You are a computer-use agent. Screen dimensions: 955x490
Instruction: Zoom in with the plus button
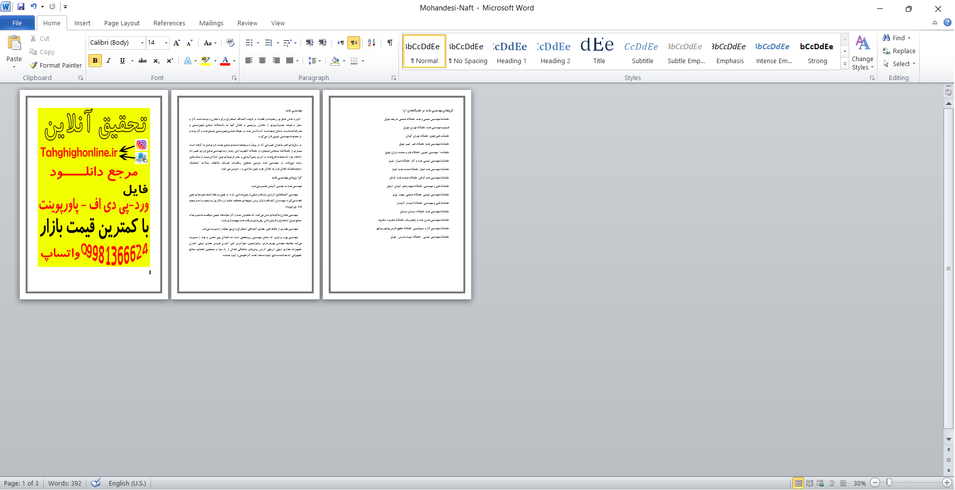[x=947, y=483]
